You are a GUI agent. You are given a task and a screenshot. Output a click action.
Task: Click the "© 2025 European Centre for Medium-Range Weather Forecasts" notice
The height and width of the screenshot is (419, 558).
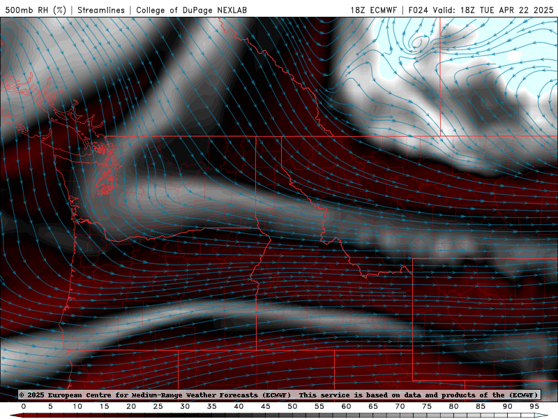155,395
